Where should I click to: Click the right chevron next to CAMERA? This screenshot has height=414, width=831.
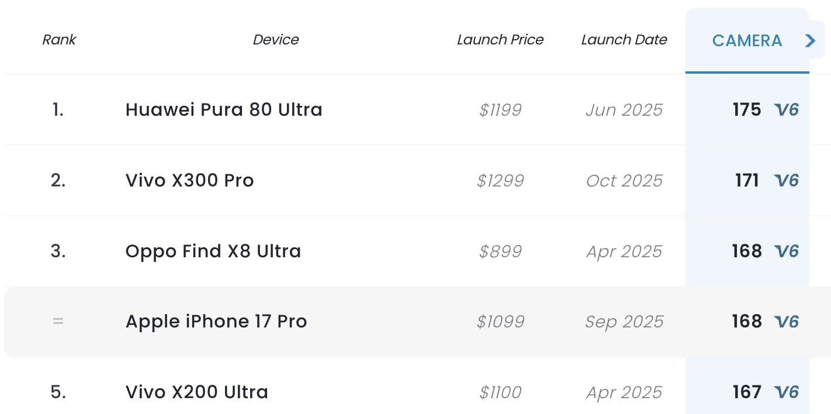click(x=811, y=40)
